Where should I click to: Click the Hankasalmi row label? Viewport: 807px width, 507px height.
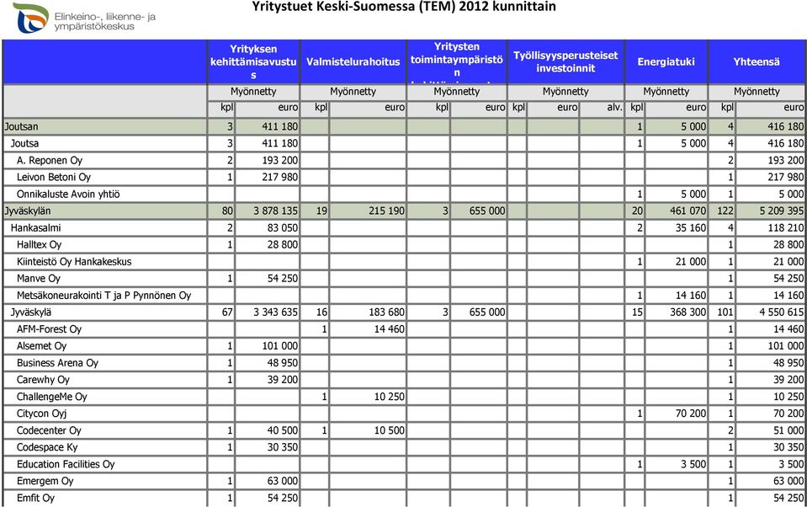click(x=35, y=227)
